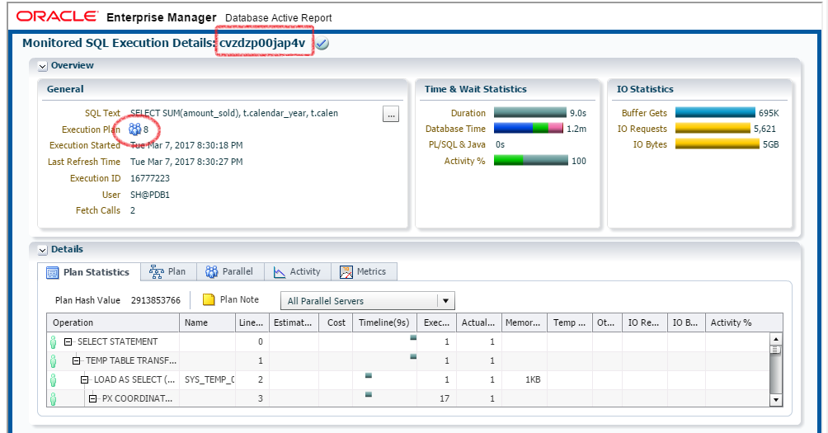This screenshot has width=828, height=433.
Task: Collapse the Details section
Action: 43,249
